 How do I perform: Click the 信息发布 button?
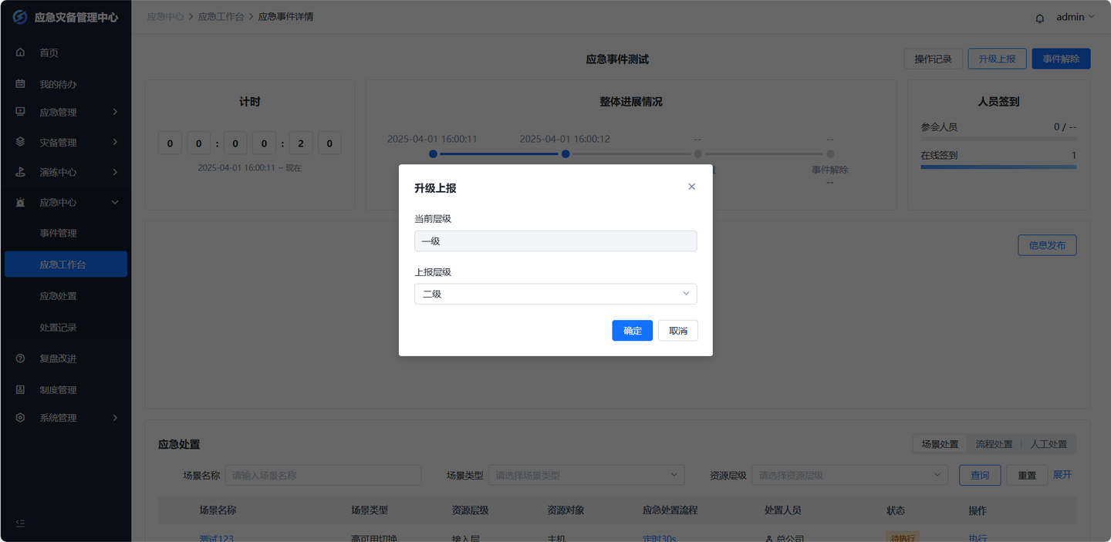pyautogui.click(x=1047, y=245)
